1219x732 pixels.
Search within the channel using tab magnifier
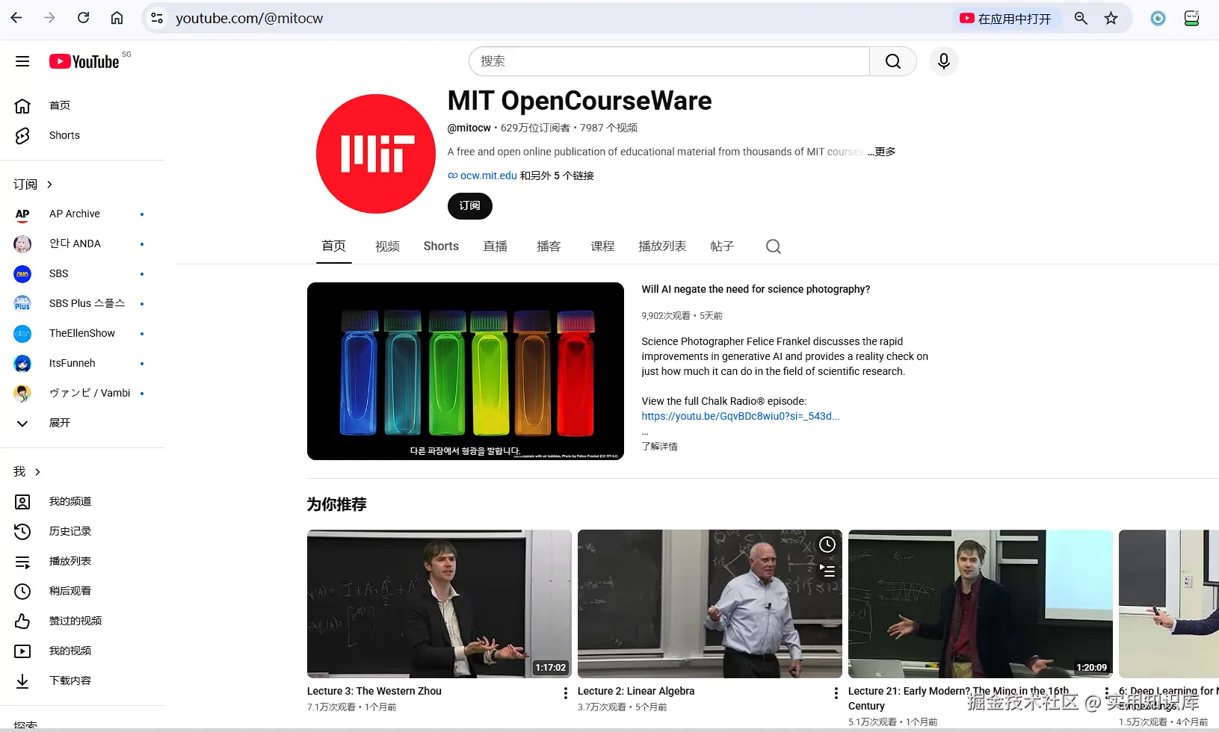coord(774,246)
